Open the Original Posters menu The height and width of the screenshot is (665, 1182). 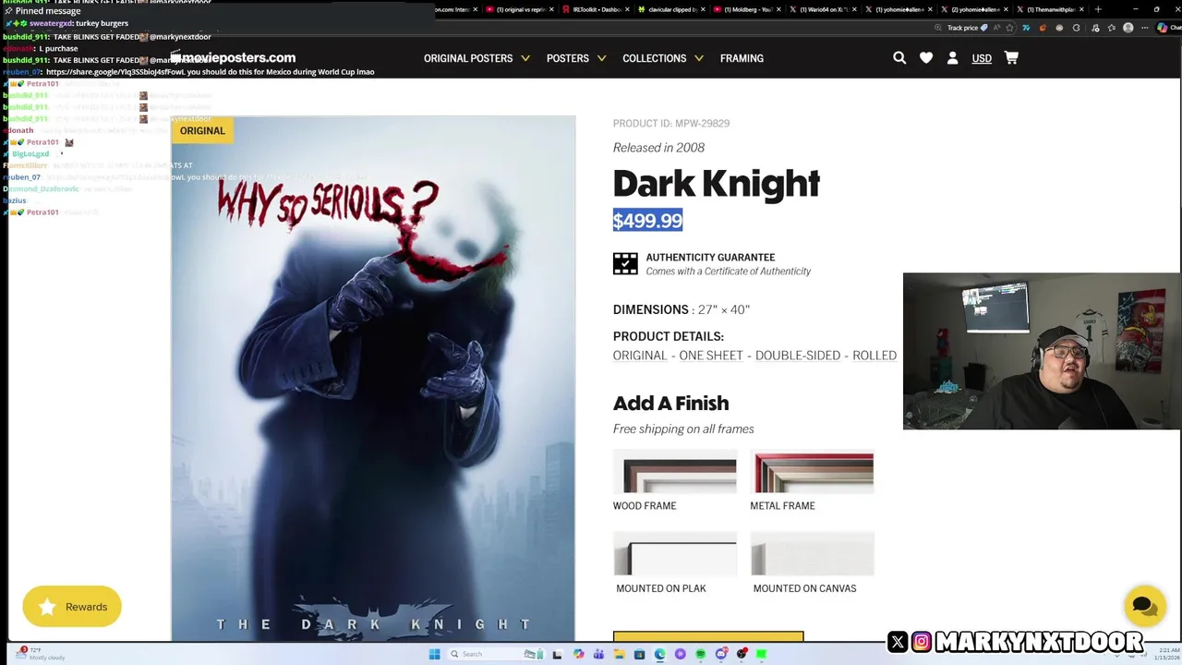pos(468,58)
